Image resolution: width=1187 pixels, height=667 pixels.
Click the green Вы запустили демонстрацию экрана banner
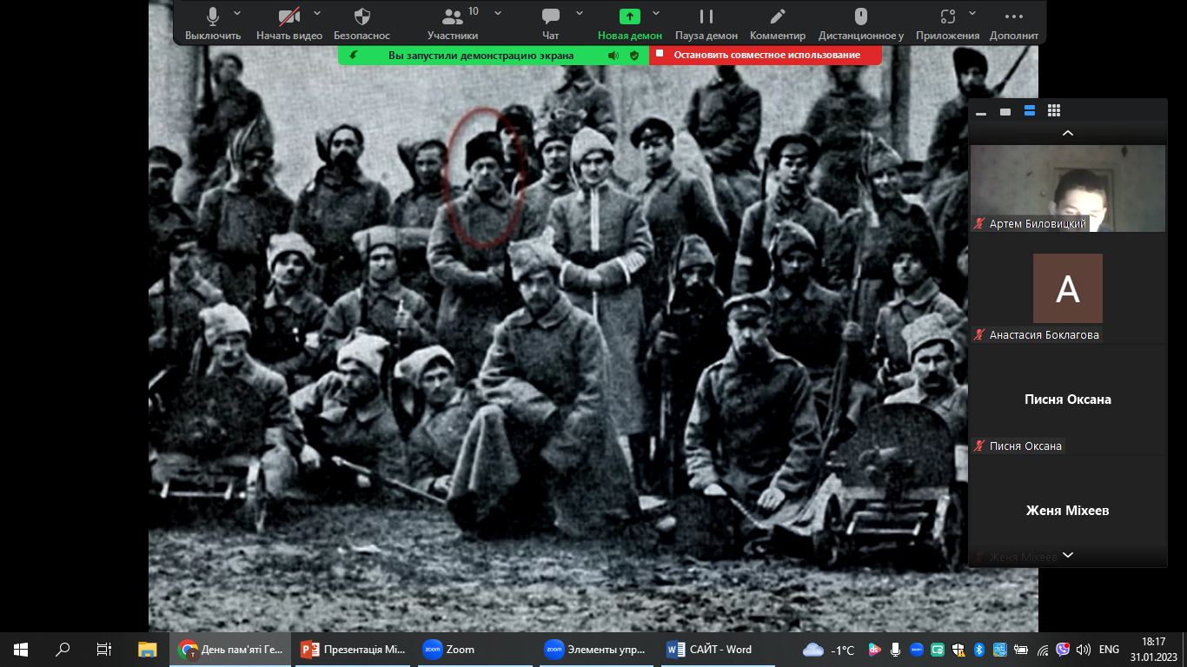(x=480, y=55)
